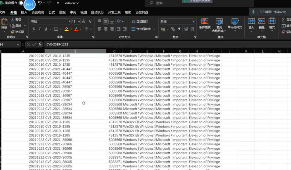Open the Data (数据) tab
This screenshot has height=170, width=291.
pyautogui.click(x=62, y=12)
